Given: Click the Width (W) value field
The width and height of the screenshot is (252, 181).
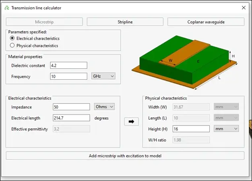Looking at the screenshot, I should [191, 107].
